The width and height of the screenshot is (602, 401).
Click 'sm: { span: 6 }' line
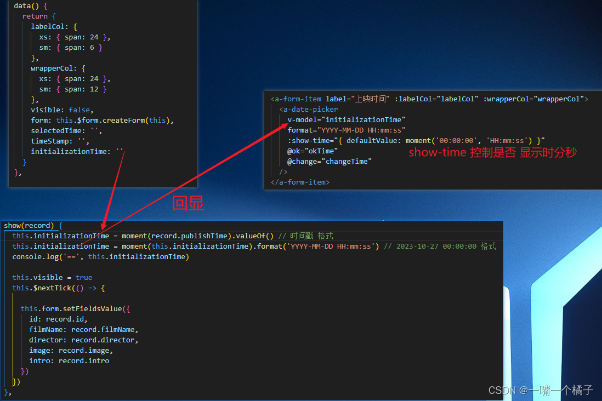click(x=71, y=48)
